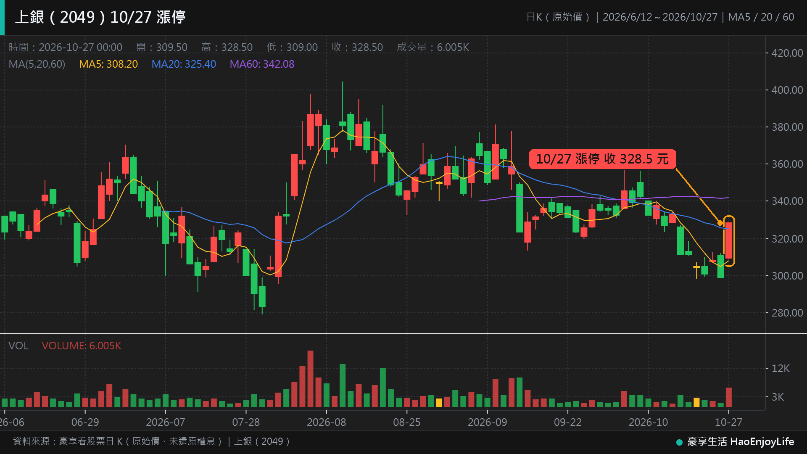Screen dimensions: 807x454
Task: Click the green HaoEnjoyLife logo dot
Action: pyautogui.click(x=679, y=442)
